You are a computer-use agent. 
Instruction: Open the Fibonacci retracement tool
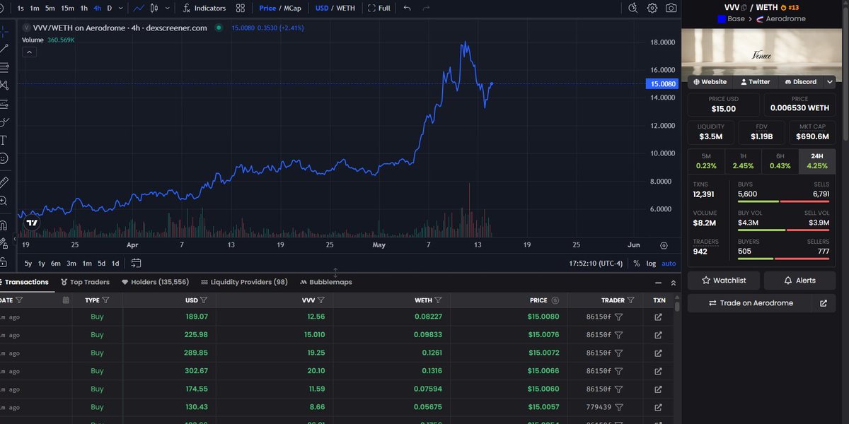pos(4,67)
